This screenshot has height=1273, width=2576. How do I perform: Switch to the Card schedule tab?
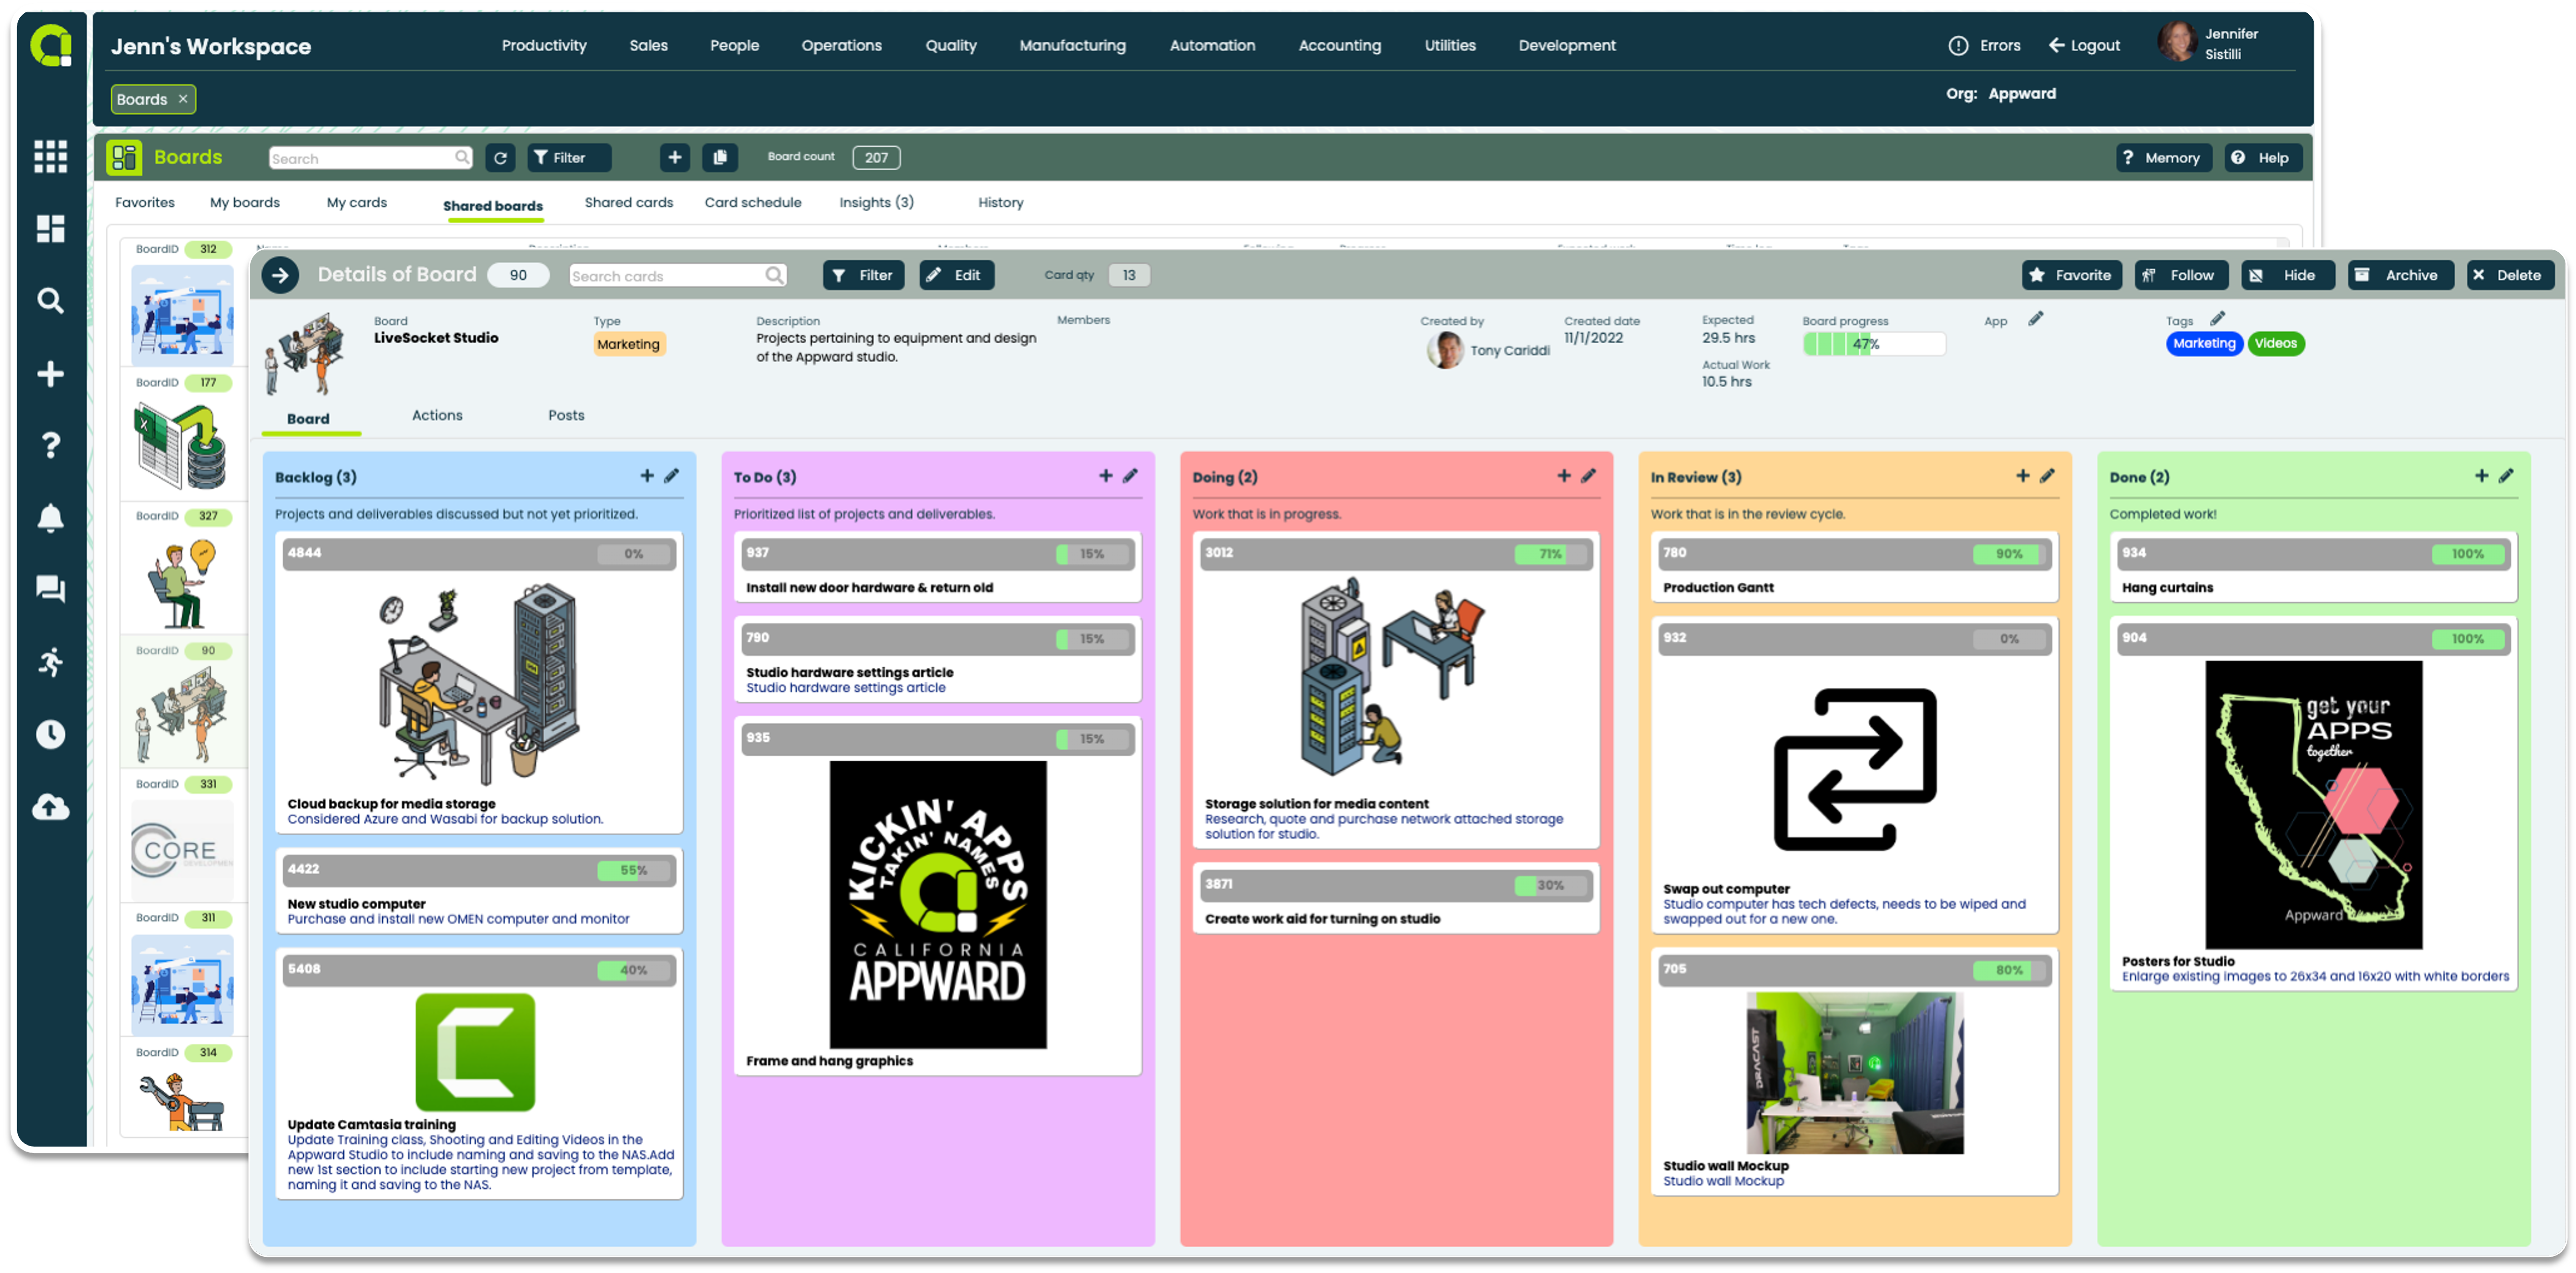(753, 203)
